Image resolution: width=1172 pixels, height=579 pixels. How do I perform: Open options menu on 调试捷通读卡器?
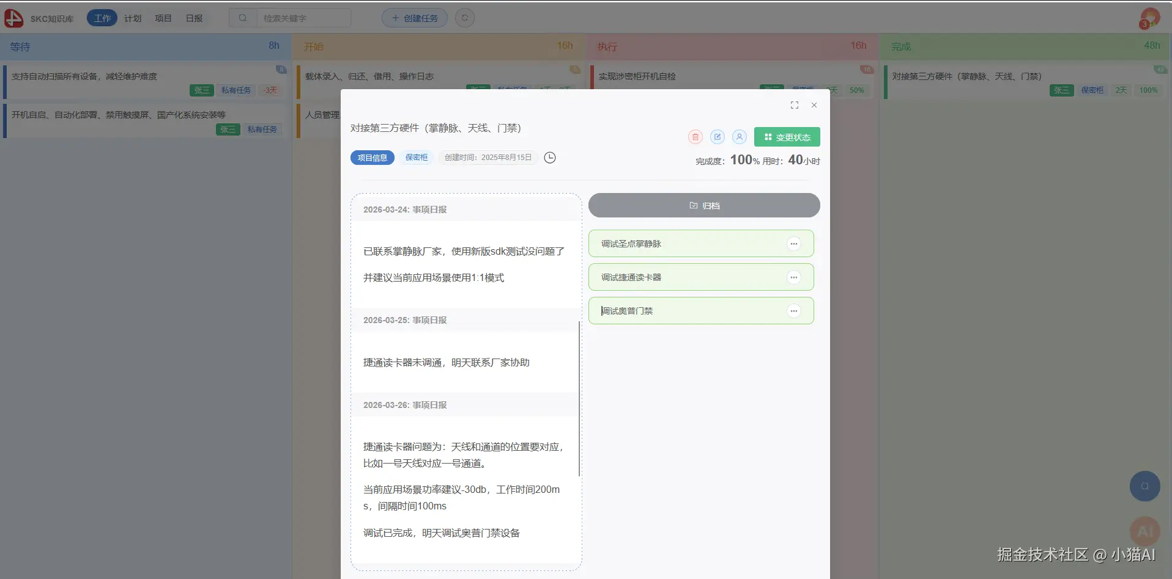click(x=794, y=277)
